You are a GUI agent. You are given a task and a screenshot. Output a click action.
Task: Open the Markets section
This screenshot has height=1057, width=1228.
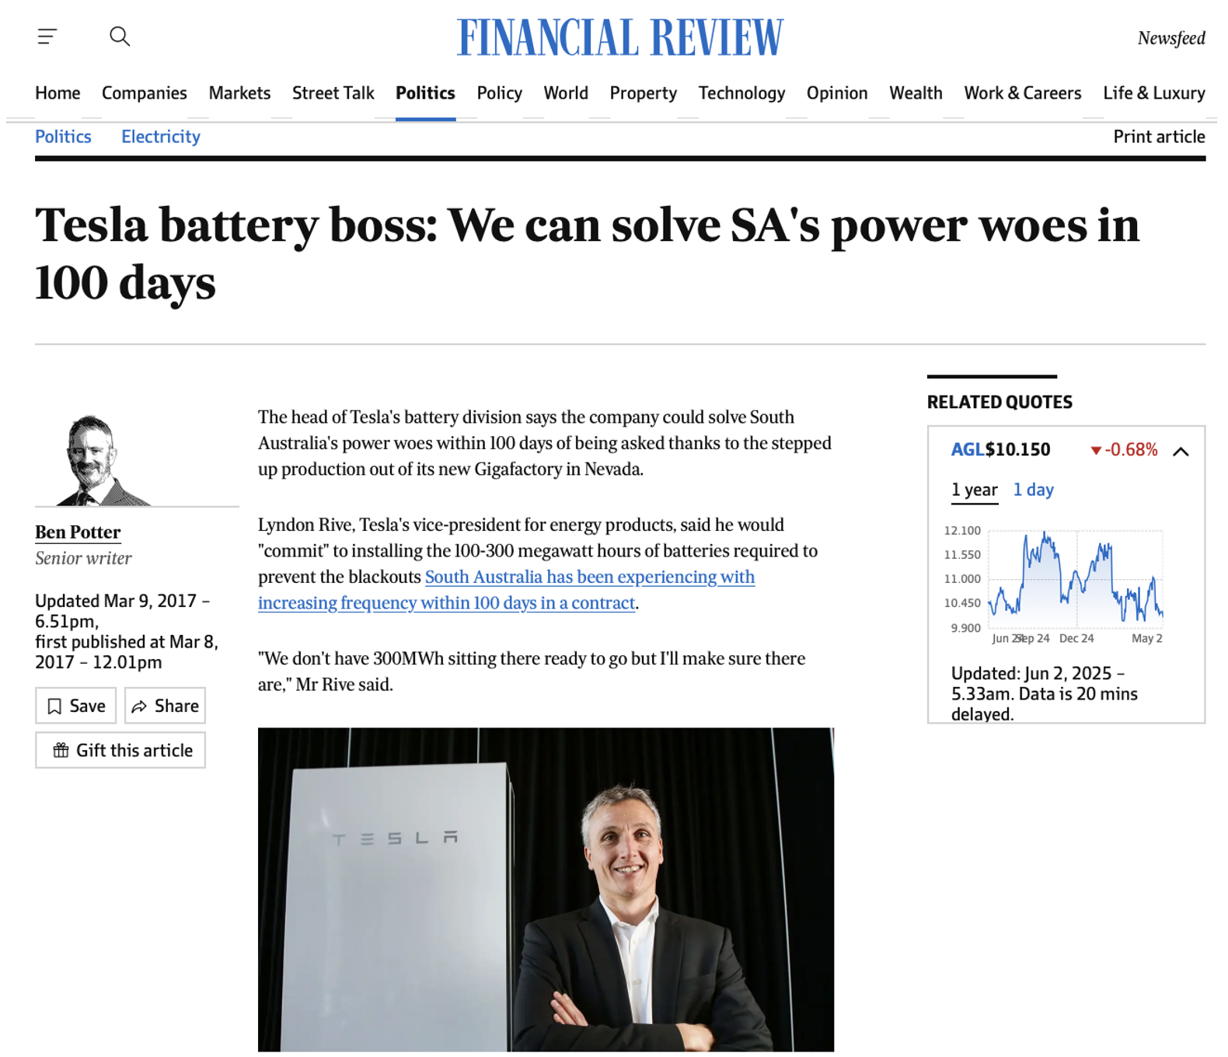click(239, 93)
